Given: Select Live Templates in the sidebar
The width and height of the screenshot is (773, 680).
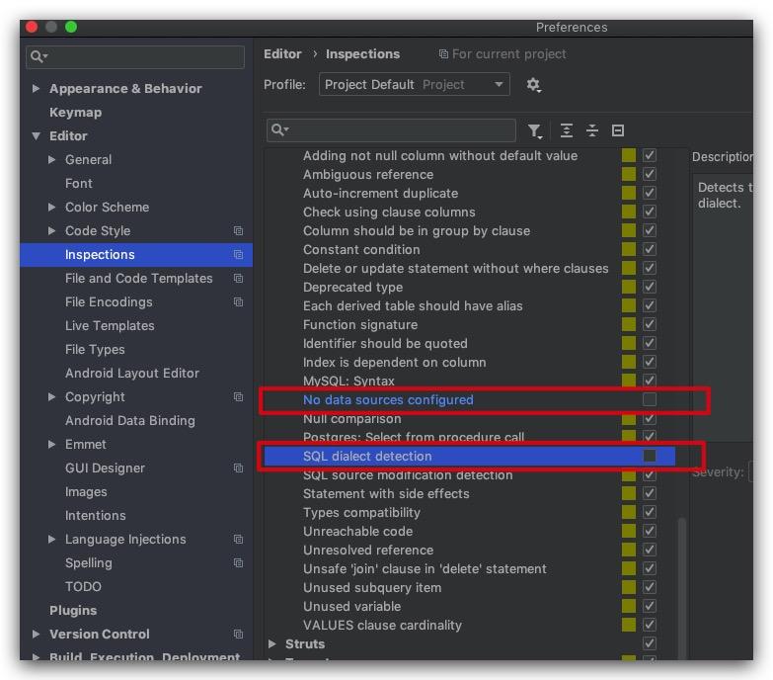Looking at the screenshot, I should tap(110, 326).
